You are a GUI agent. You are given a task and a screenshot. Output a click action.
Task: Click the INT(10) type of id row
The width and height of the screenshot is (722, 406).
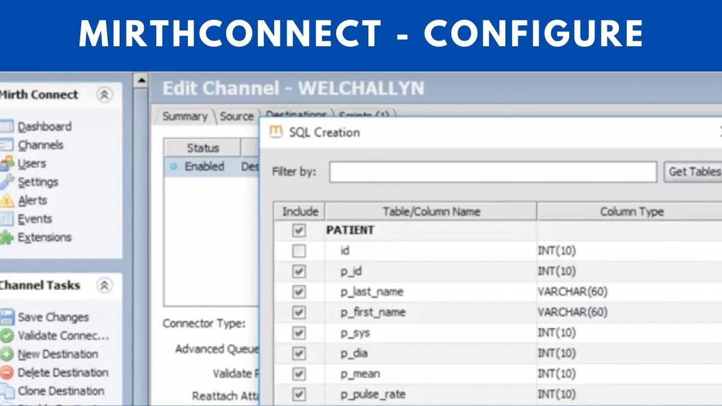click(557, 251)
